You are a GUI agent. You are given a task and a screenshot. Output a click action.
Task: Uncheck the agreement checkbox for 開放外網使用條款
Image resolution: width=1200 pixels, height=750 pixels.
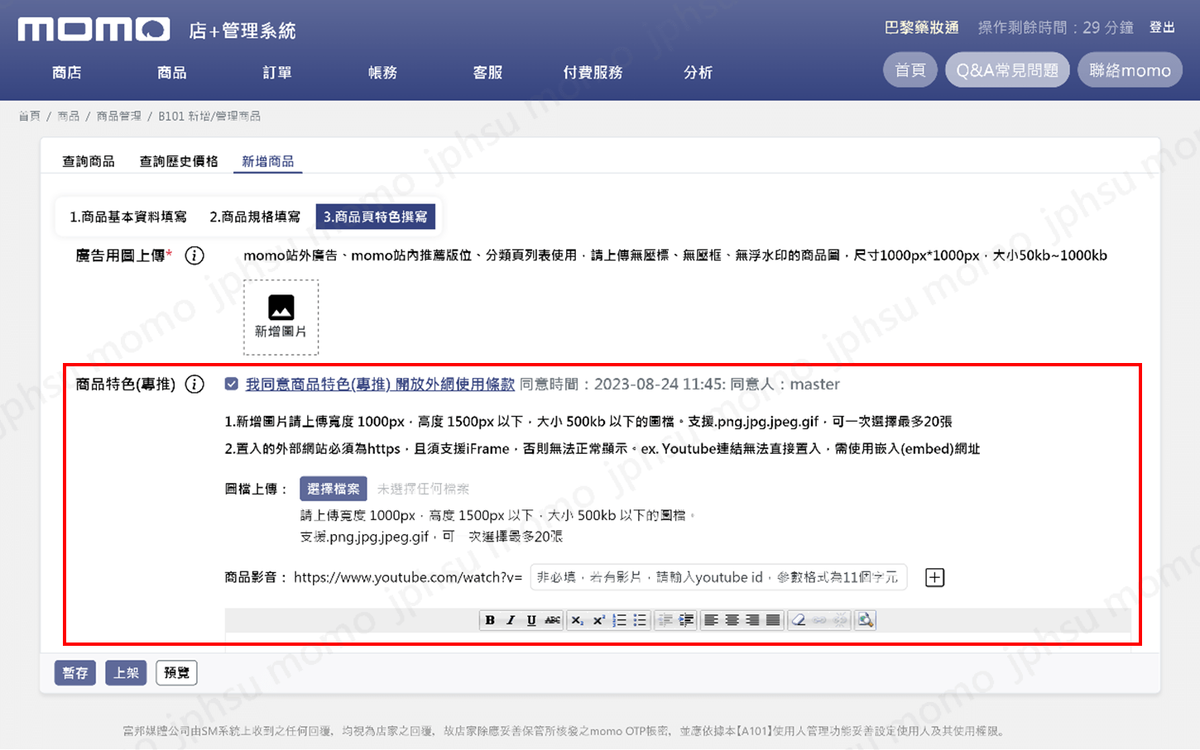[x=232, y=384]
